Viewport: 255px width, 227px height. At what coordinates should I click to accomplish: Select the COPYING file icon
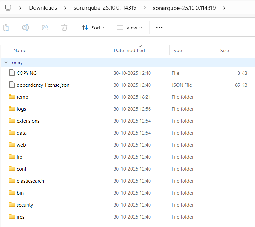[x=12, y=73]
